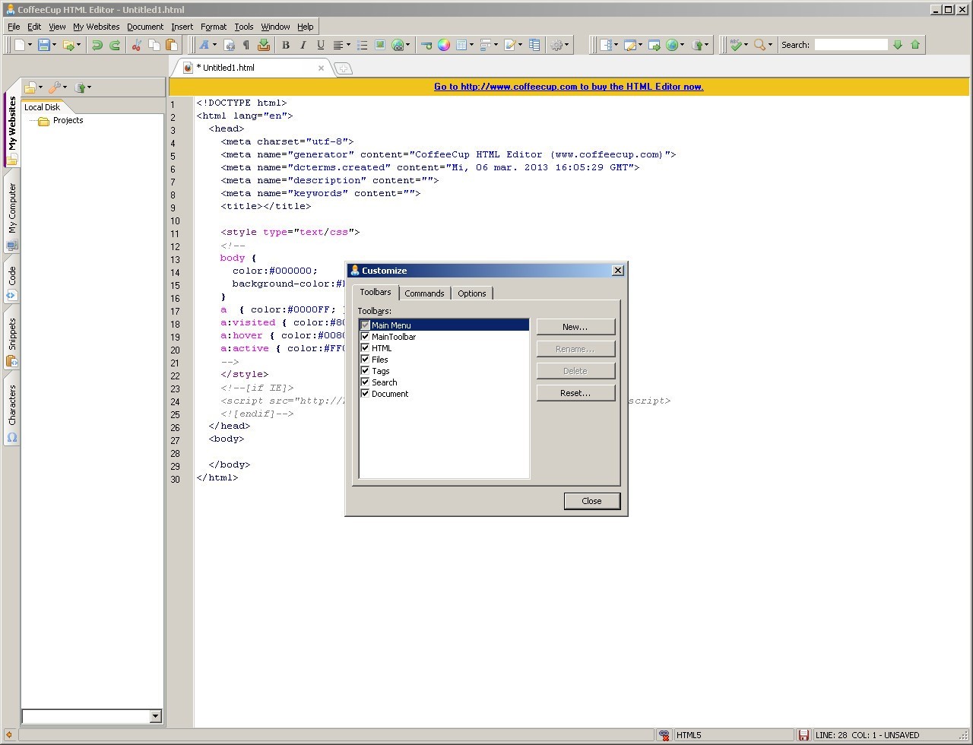Viewport: 973px width, 745px height.
Task: Close the Customize dialog with Close button
Action: point(591,501)
